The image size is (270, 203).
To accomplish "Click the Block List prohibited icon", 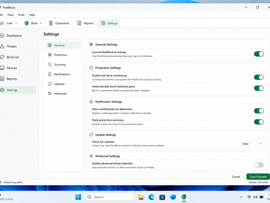I will [x=2, y=57].
